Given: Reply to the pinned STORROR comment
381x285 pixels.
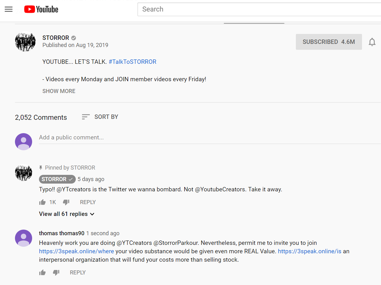Looking at the screenshot, I should pos(88,202).
